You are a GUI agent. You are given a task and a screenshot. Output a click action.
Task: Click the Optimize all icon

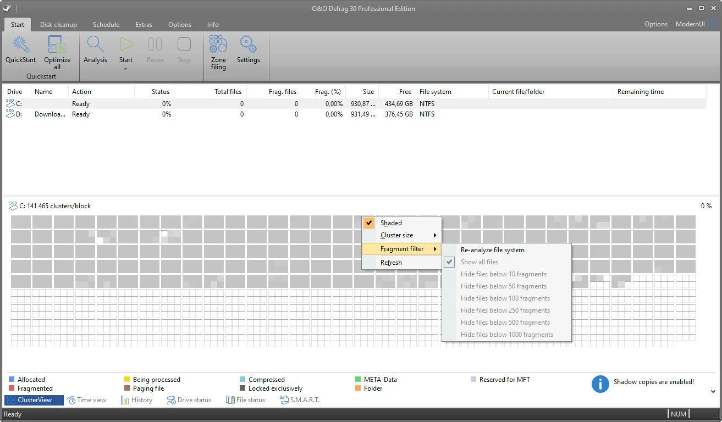pyautogui.click(x=57, y=45)
